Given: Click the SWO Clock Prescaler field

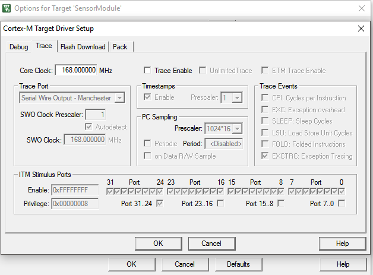Looking at the screenshot, I should [x=96, y=115].
